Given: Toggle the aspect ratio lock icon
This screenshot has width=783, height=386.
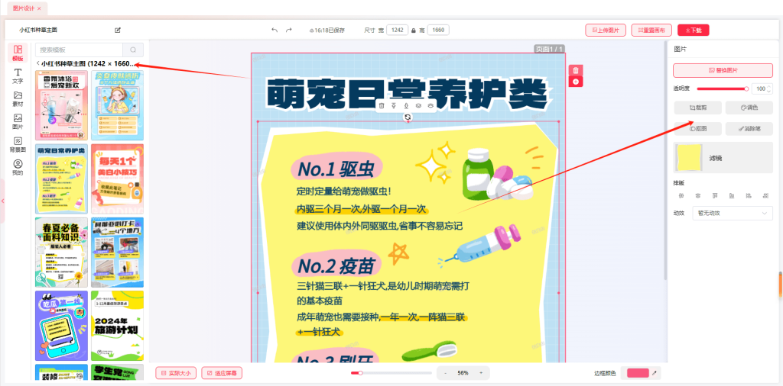Looking at the screenshot, I should pyautogui.click(x=414, y=30).
